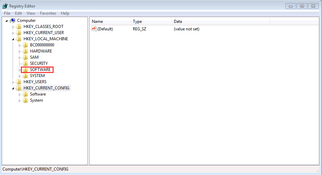322x175 pixels.
Task: Select the HKEY_CURRENT_CONFIG label
Action: tap(46, 88)
